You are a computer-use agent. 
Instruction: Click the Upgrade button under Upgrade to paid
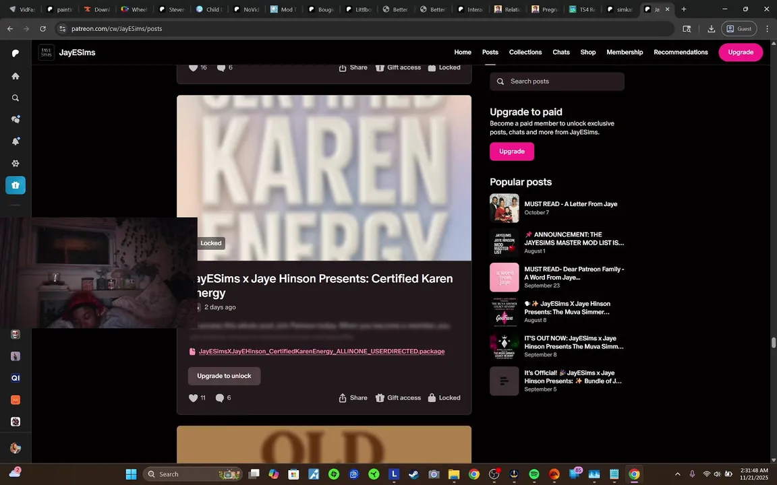(x=511, y=152)
